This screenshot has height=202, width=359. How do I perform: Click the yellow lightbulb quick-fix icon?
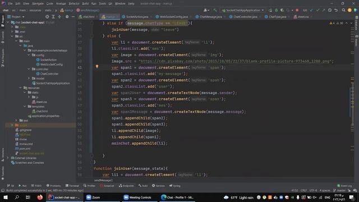tap(97, 67)
